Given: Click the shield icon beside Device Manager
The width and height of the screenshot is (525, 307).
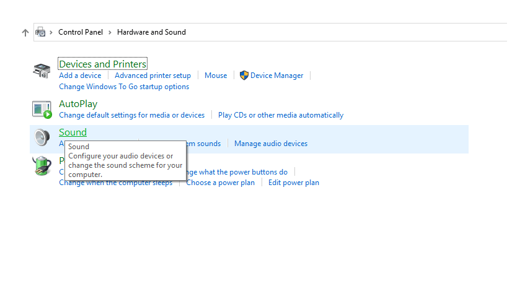Looking at the screenshot, I should (x=244, y=76).
